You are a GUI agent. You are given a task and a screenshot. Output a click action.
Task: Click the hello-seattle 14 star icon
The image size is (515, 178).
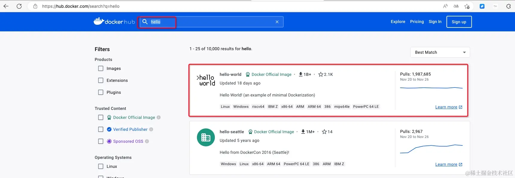click(324, 132)
